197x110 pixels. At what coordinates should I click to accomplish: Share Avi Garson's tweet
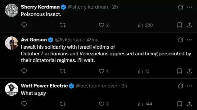[x=189, y=71]
